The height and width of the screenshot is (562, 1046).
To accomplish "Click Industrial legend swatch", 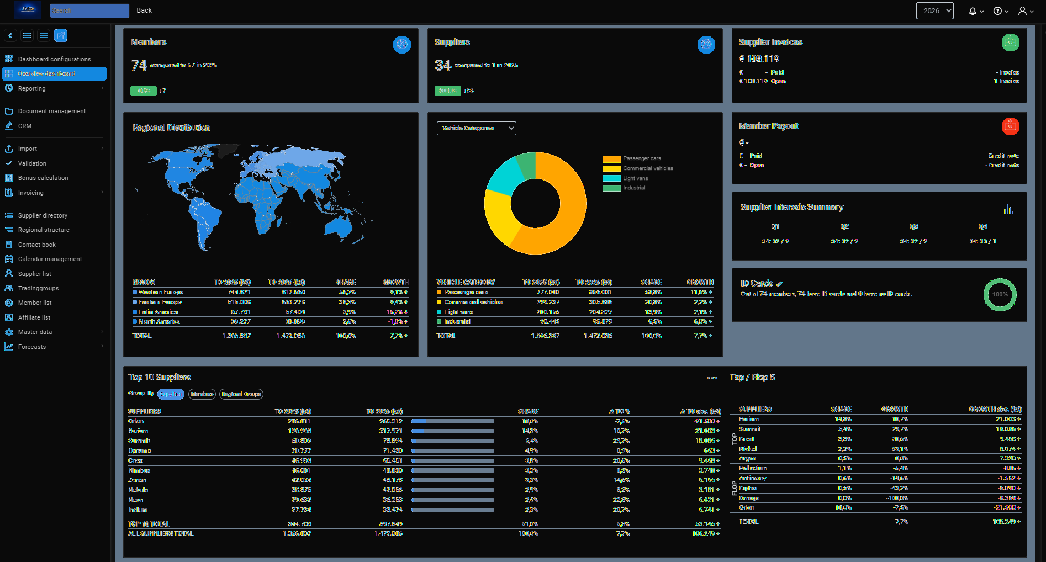I will (x=612, y=188).
